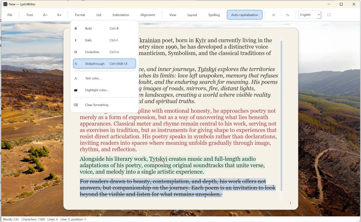Screen dimensions: 361x222
Task: Click the document's vertical scrollbar
Action: tap(281, 116)
